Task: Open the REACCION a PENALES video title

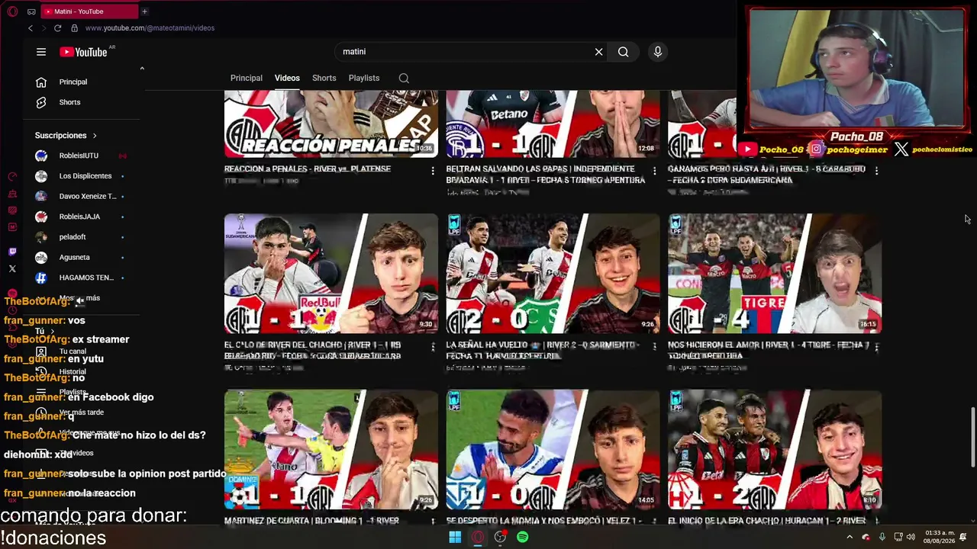Action: tap(308, 169)
